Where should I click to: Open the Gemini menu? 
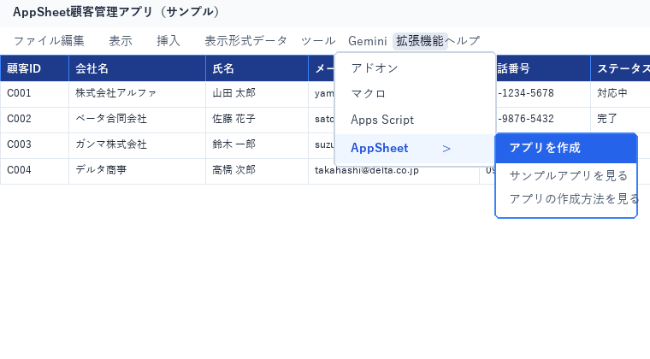[x=367, y=41]
